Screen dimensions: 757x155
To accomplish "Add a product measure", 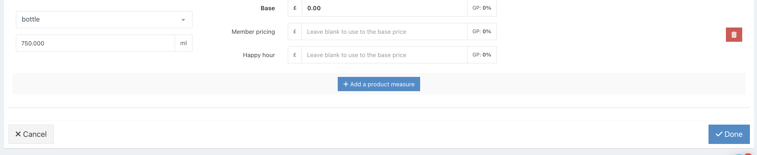I will (378, 84).
